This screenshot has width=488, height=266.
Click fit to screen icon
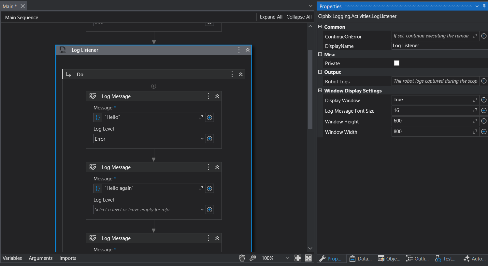pyautogui.click(x=298, y=258)
